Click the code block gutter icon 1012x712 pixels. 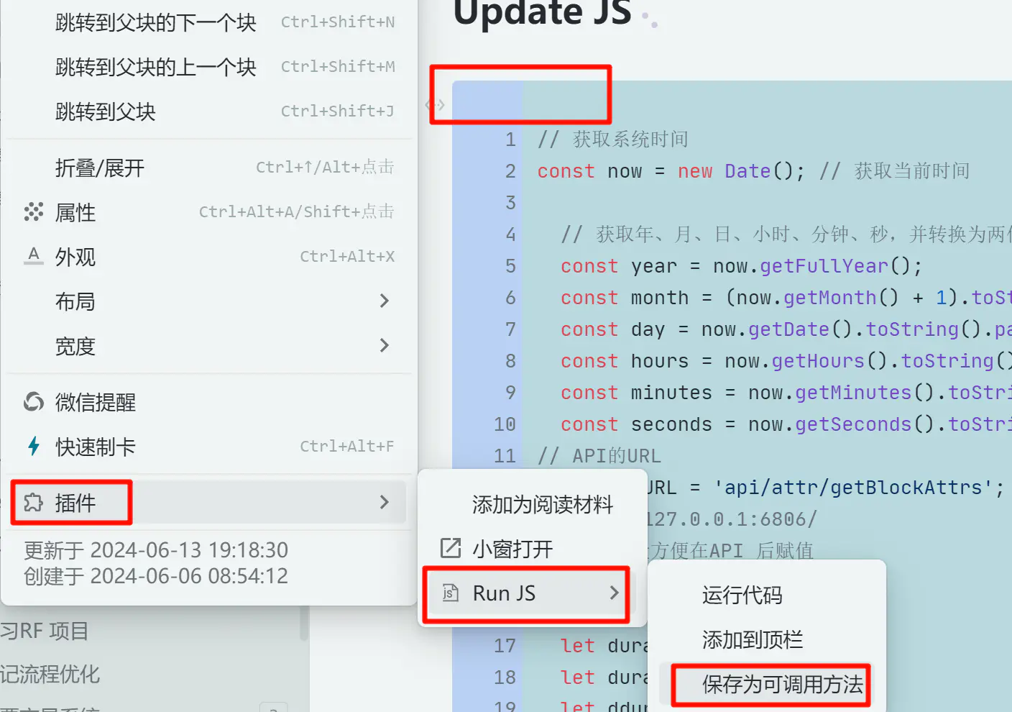436,105
